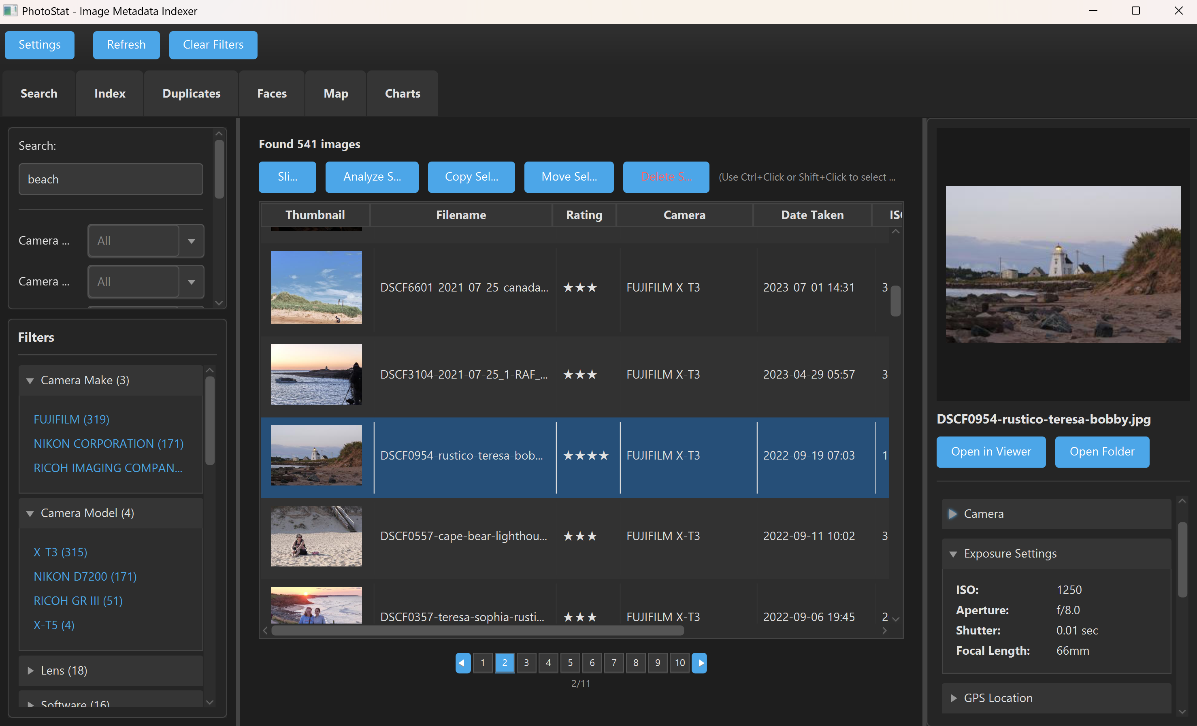Go to next results page arrow

699,662
